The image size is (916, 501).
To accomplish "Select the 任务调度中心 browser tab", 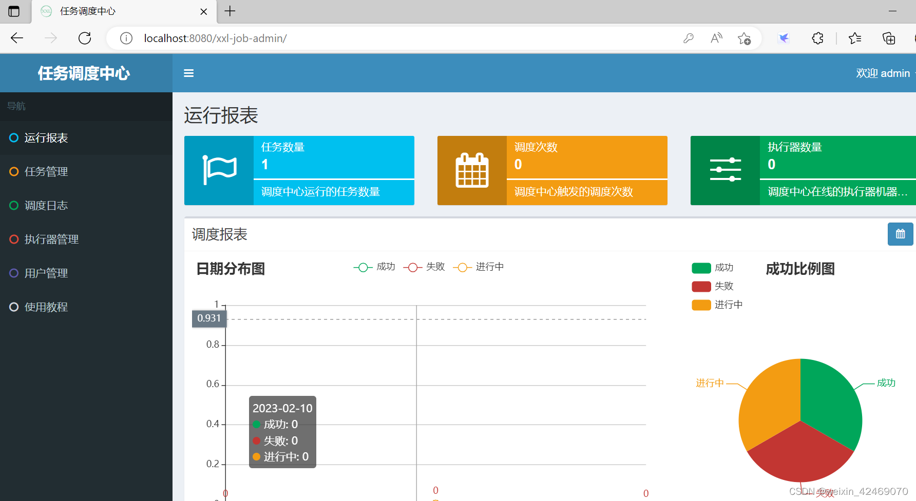I will click(123, 11).
